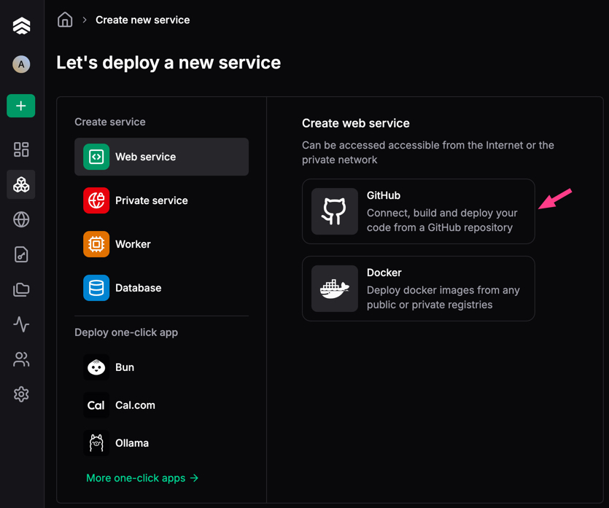The image size is (609, 508).
Task: Deploy the Ollama one-click app
Action: pos(162,443)
